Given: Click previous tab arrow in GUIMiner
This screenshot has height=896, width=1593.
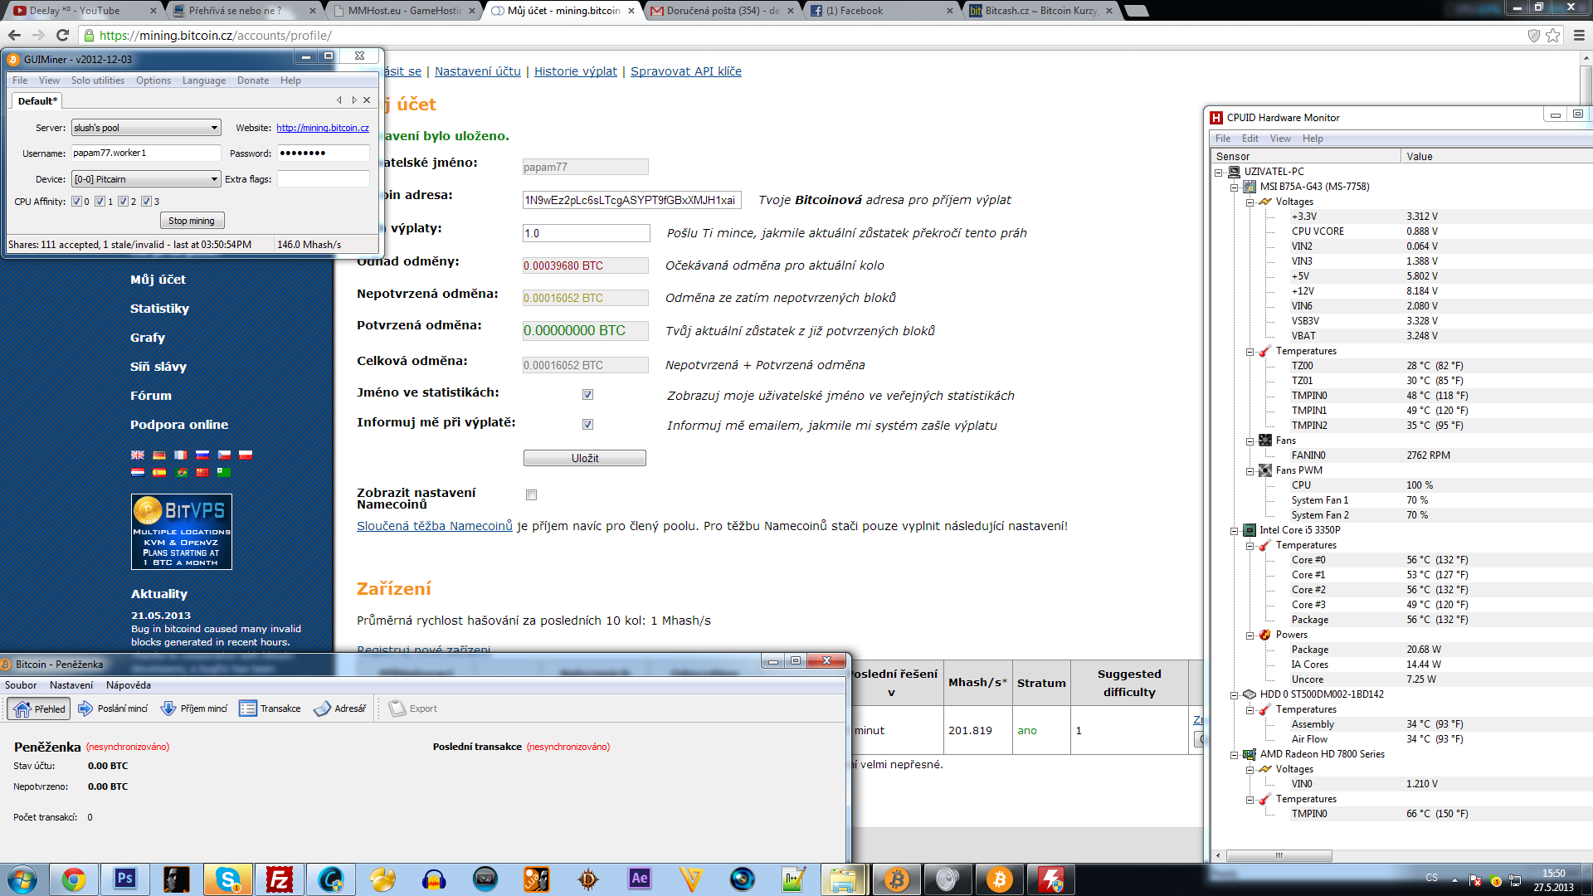Looking at the screenshot, I should coord(339,100).
